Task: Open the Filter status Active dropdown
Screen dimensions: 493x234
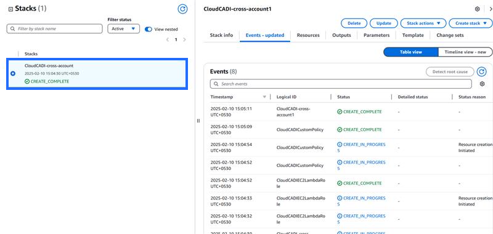Action: click(124, 28)
